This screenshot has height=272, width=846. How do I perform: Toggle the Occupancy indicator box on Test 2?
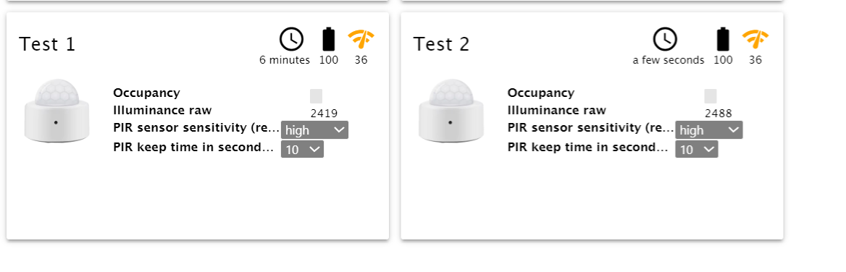pos(711,96)
